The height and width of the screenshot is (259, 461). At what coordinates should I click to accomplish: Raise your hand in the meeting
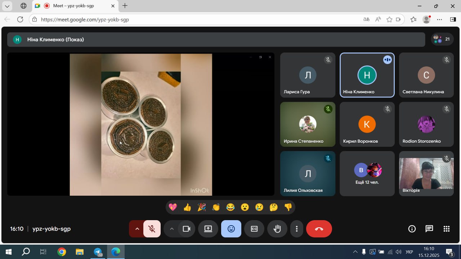[x=277, y=229]
